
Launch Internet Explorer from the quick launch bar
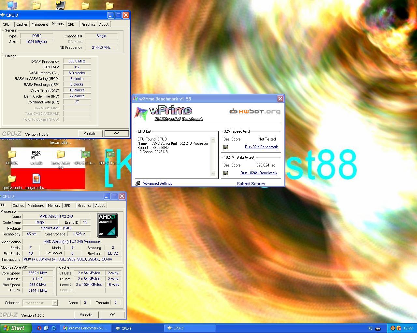53,328
